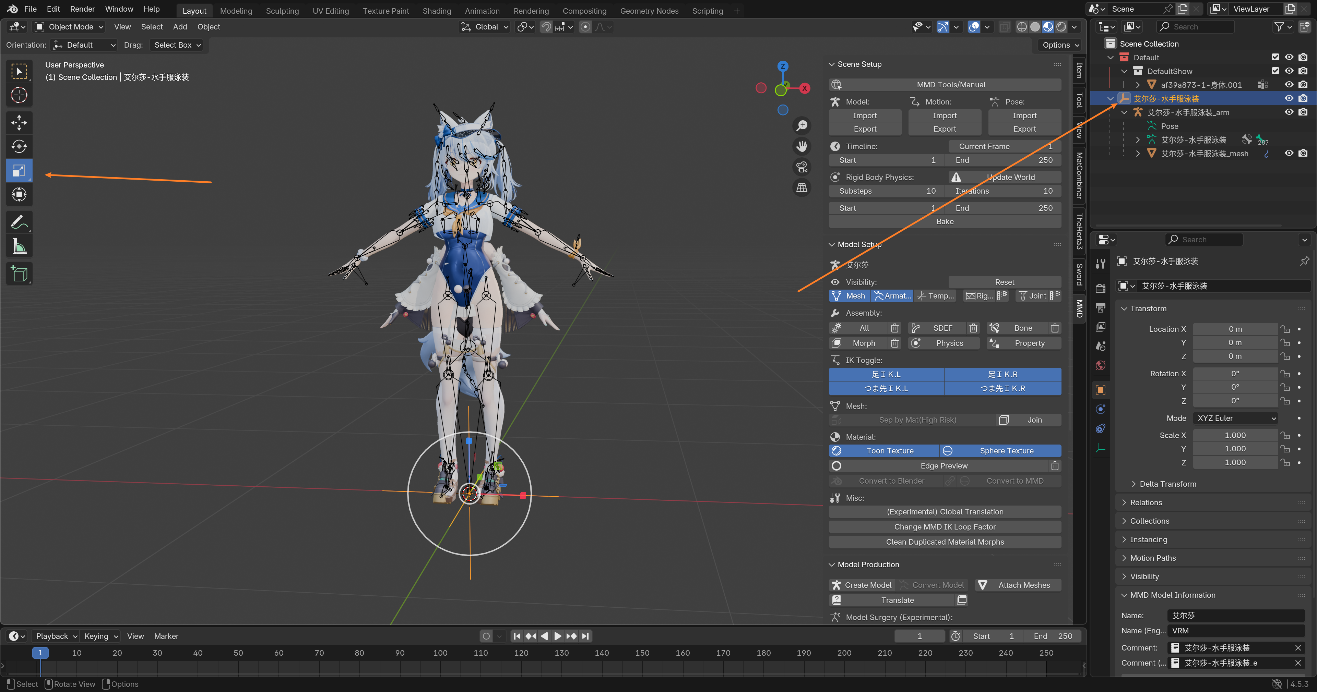Toggle camera view with camera icon

click(x=802, y=167)
